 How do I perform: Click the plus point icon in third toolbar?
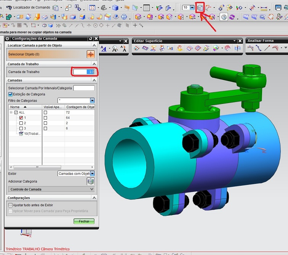[x=135, y=25]
